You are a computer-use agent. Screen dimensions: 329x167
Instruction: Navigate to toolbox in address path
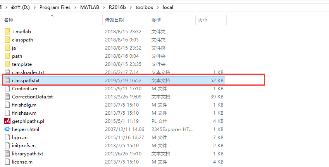click(x=145, y=7)
